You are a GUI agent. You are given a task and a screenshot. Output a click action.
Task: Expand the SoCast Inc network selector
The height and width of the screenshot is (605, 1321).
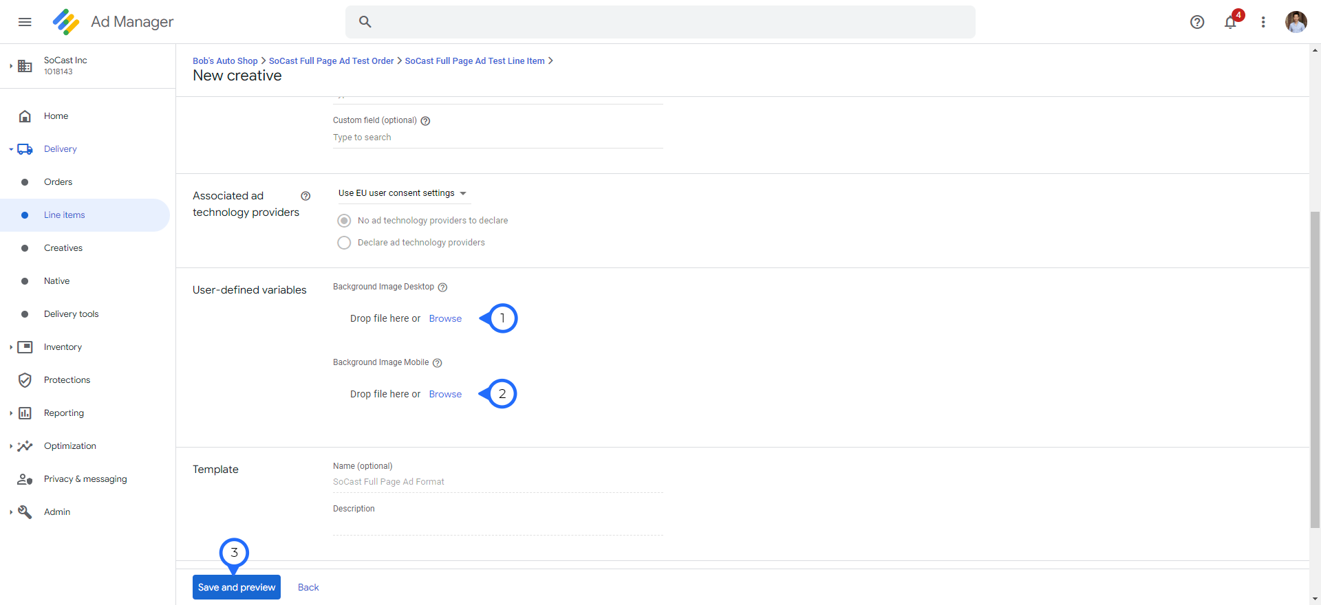(x=11, y=66)
